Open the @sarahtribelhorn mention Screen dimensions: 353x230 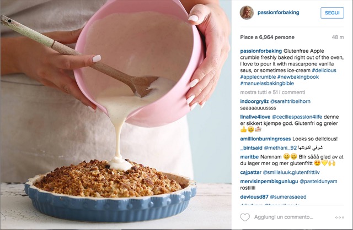pyautogui.click(x=290, y=101)
